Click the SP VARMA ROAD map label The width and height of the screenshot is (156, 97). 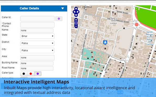(131, 43)
